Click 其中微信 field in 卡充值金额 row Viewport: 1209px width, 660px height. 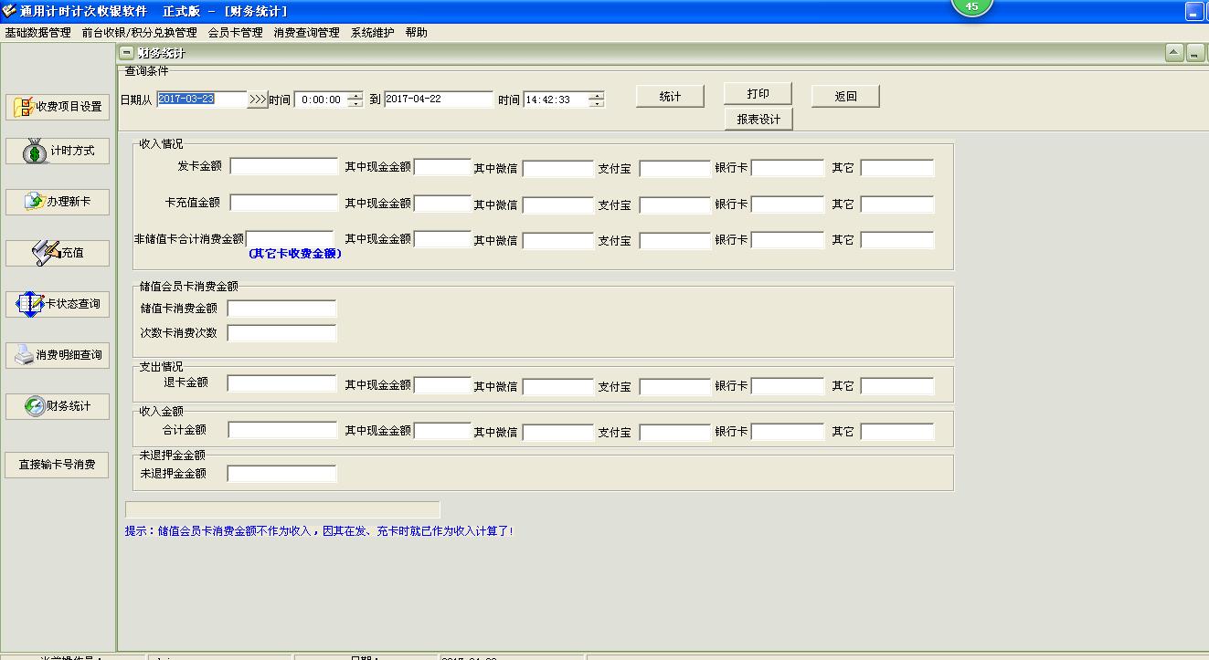click(x=557, y=204)
